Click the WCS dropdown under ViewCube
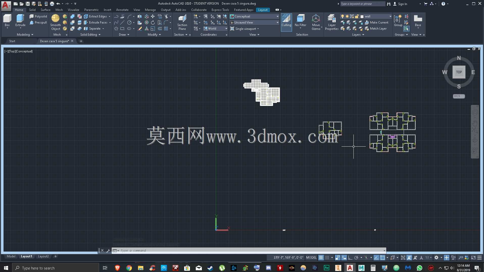 coord(459,96)
